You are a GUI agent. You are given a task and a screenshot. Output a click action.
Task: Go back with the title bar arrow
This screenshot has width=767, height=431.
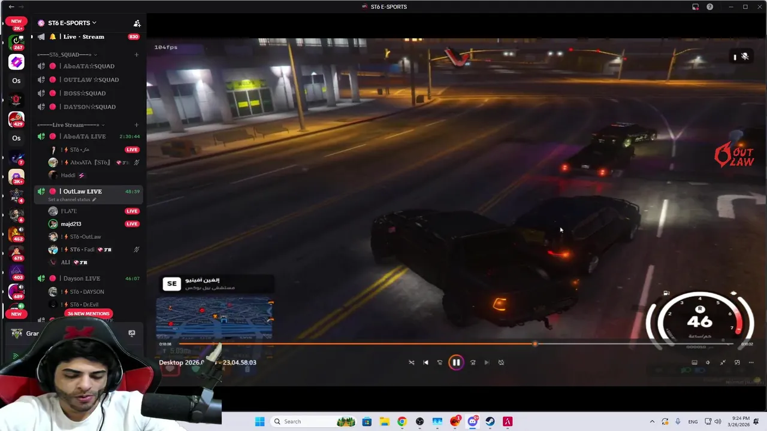(11, 7)
